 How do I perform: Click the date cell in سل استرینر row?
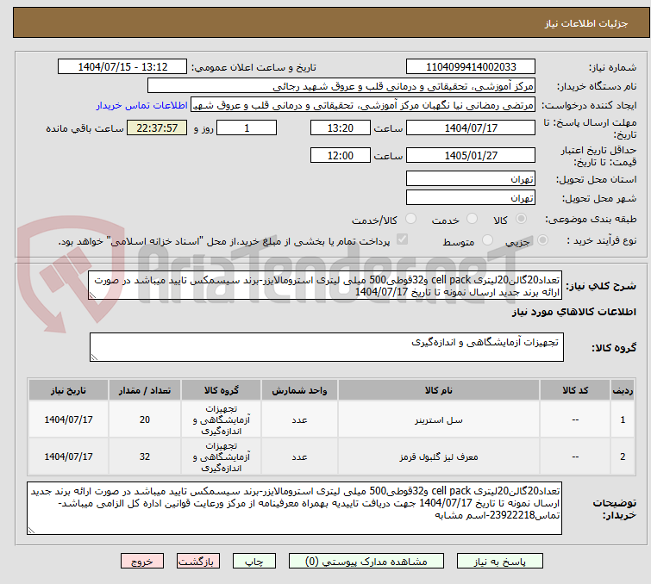(x=68, y=419)
